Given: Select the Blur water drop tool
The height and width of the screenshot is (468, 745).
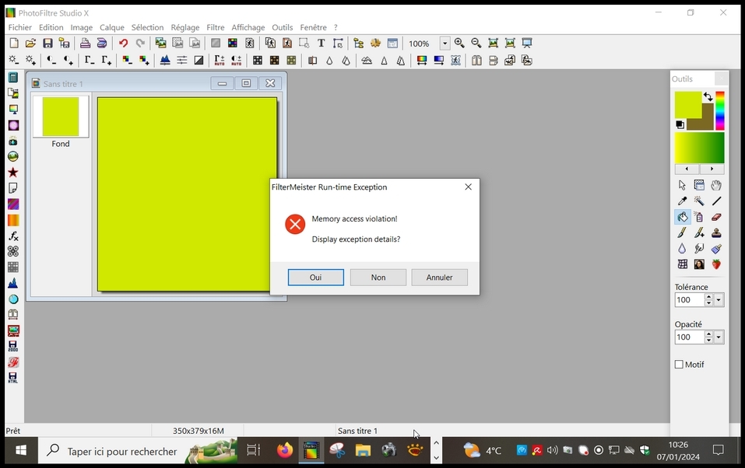Looking at the screenshot, I should coord(682,248).
